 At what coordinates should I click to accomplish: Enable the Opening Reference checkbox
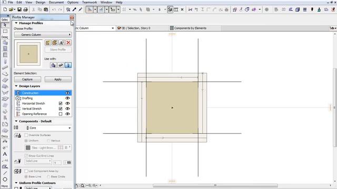[61, 114]
